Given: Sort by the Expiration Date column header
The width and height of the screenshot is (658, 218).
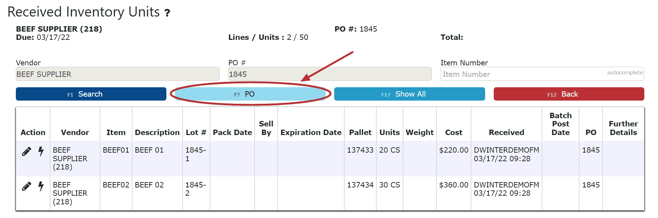Looking at the screenshot, I should point(311,133).
